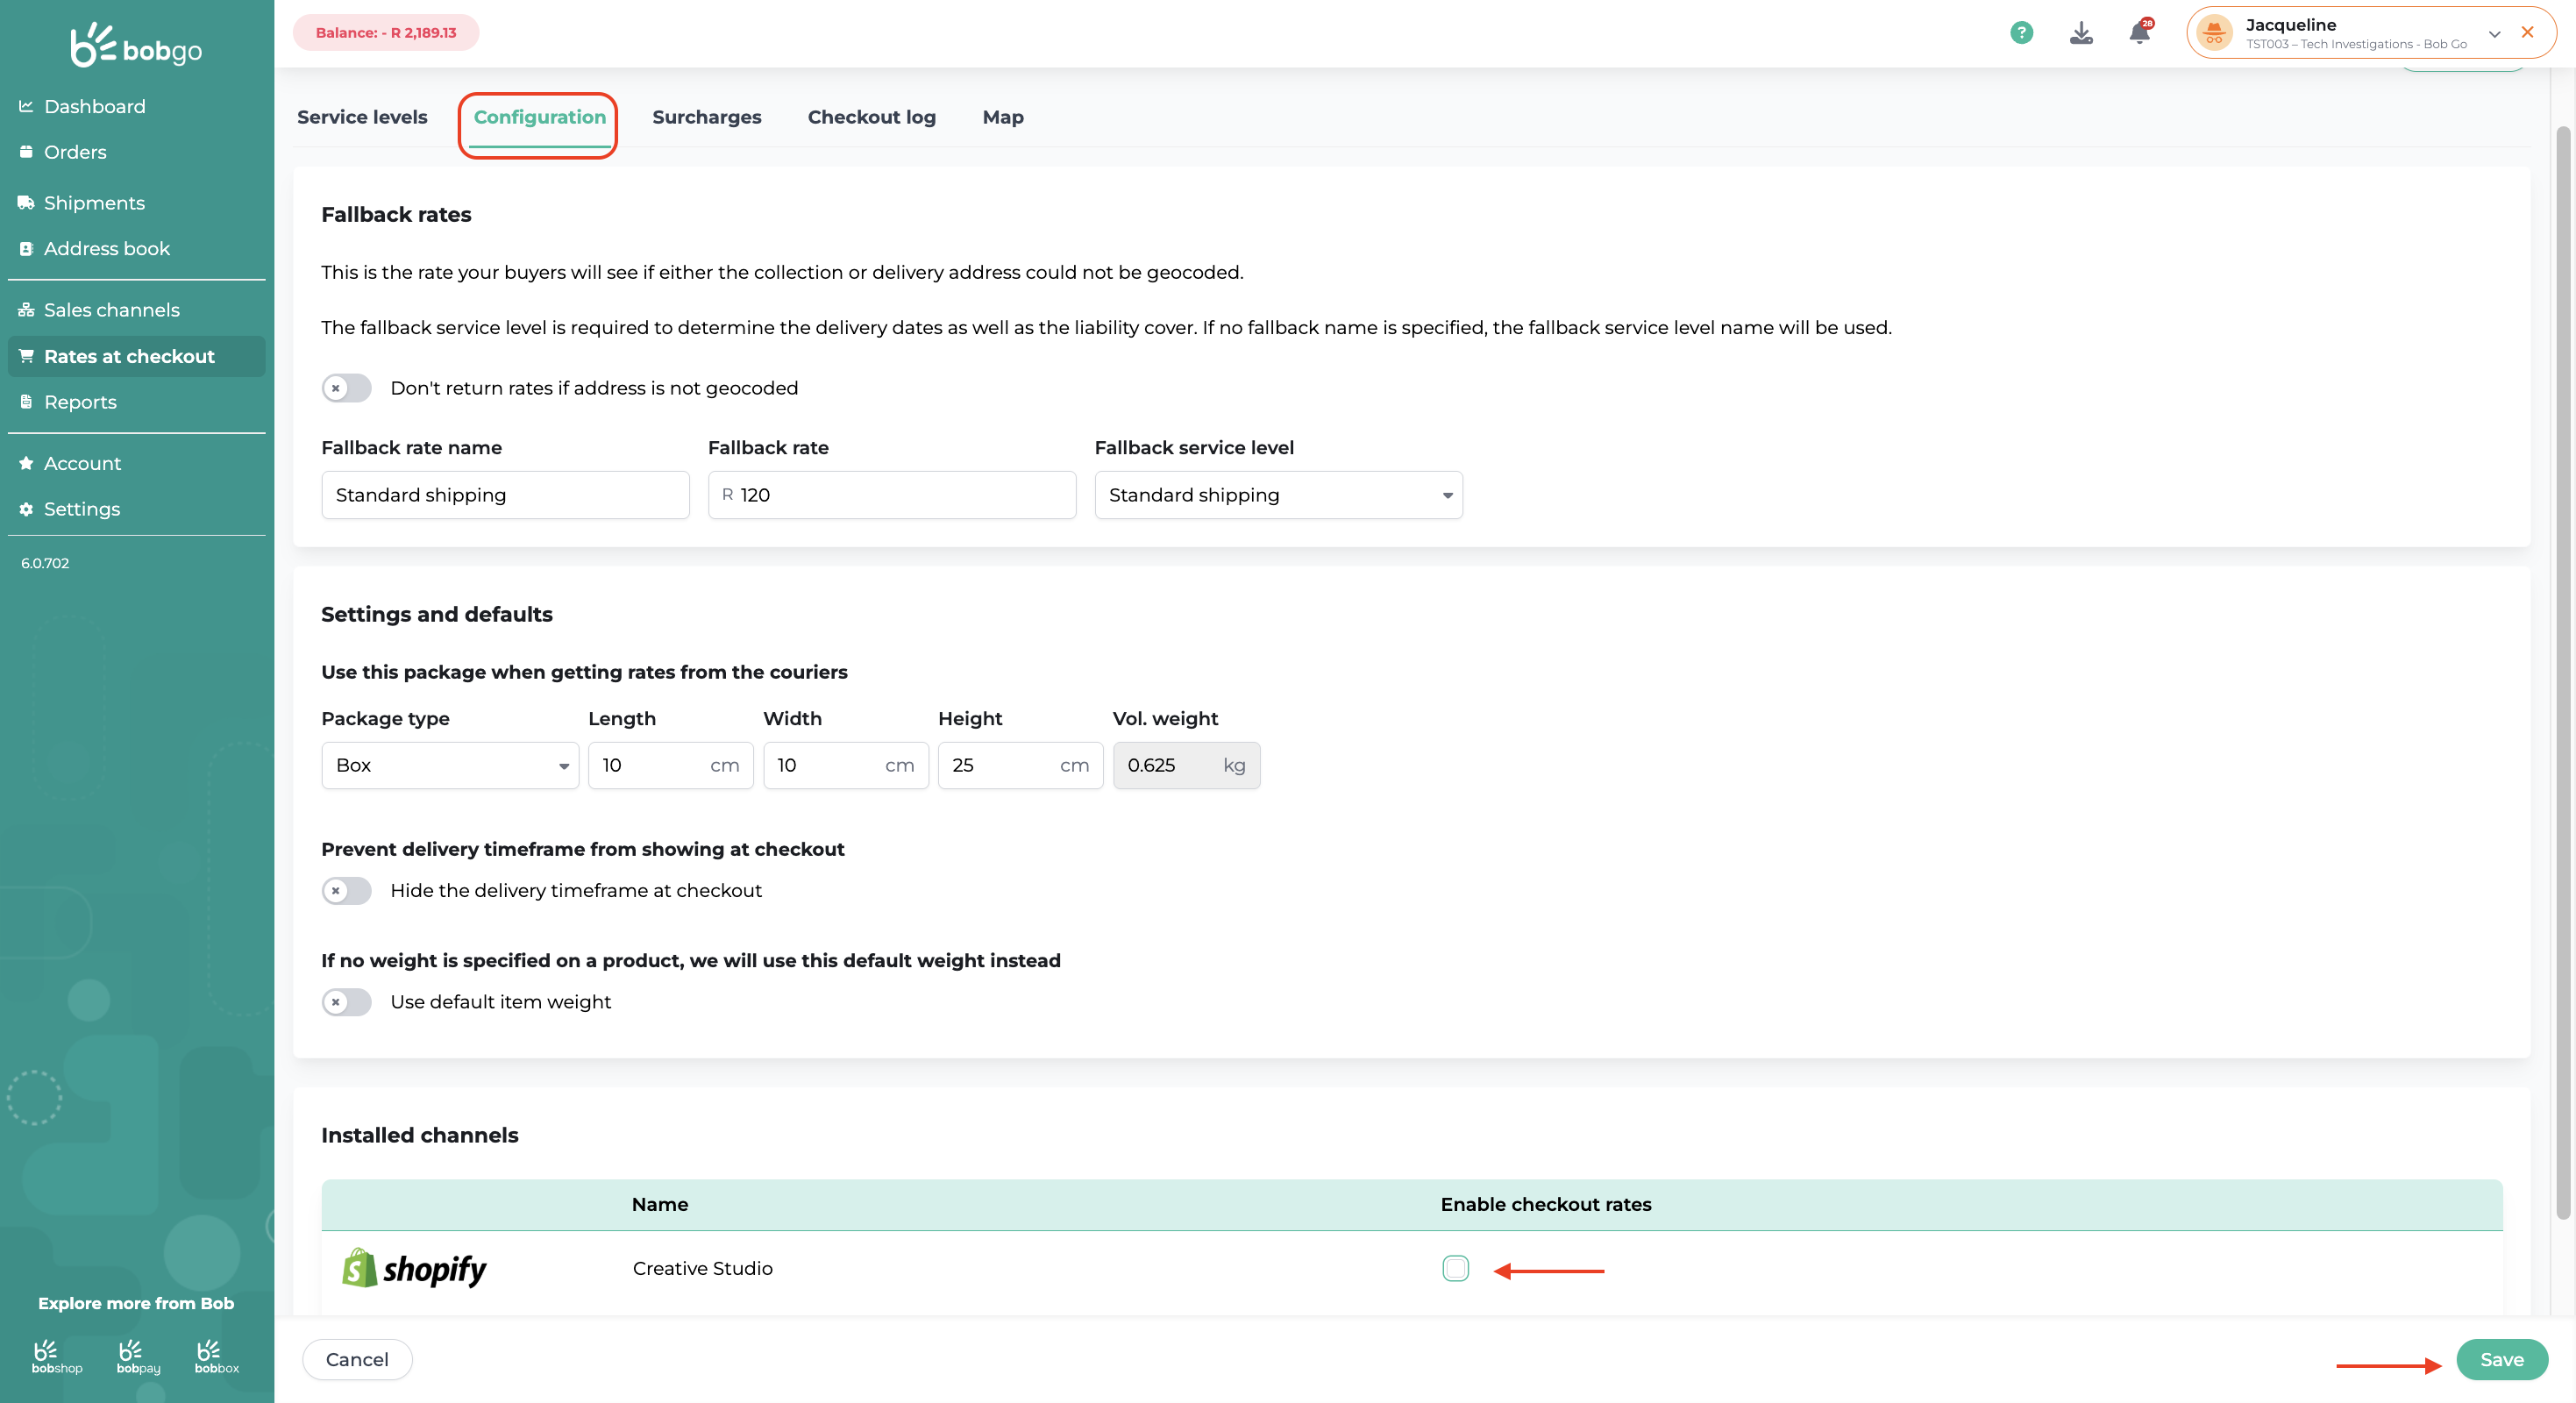Click the page vertical scrollbar
Image resolution: width=2576 pixels, height=1403 pixels.
pyautogui.click(x=2562, y=672)
